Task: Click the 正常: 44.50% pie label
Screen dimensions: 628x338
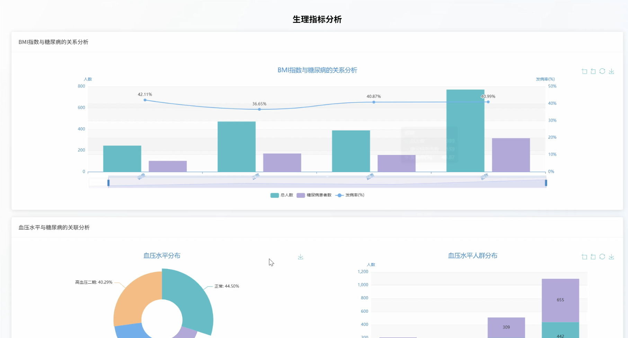Action: click(x=227, y=286)
